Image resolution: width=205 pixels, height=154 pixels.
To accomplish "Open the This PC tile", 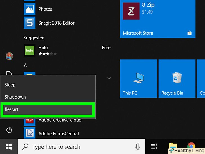I will pos(138,78).
